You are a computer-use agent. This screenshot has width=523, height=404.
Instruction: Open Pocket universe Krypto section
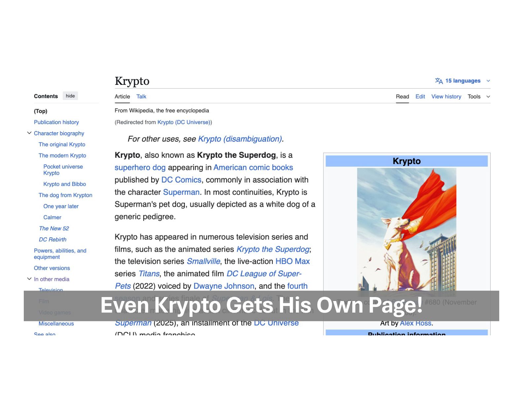(63, 170)
